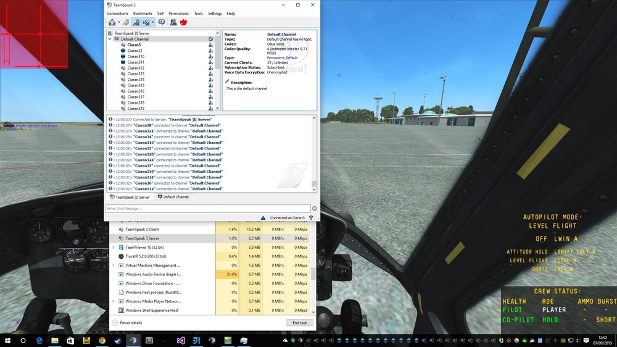617x347 pixels.
Task: Click the chat log scrollbar thumb
Action: [314, 183]
